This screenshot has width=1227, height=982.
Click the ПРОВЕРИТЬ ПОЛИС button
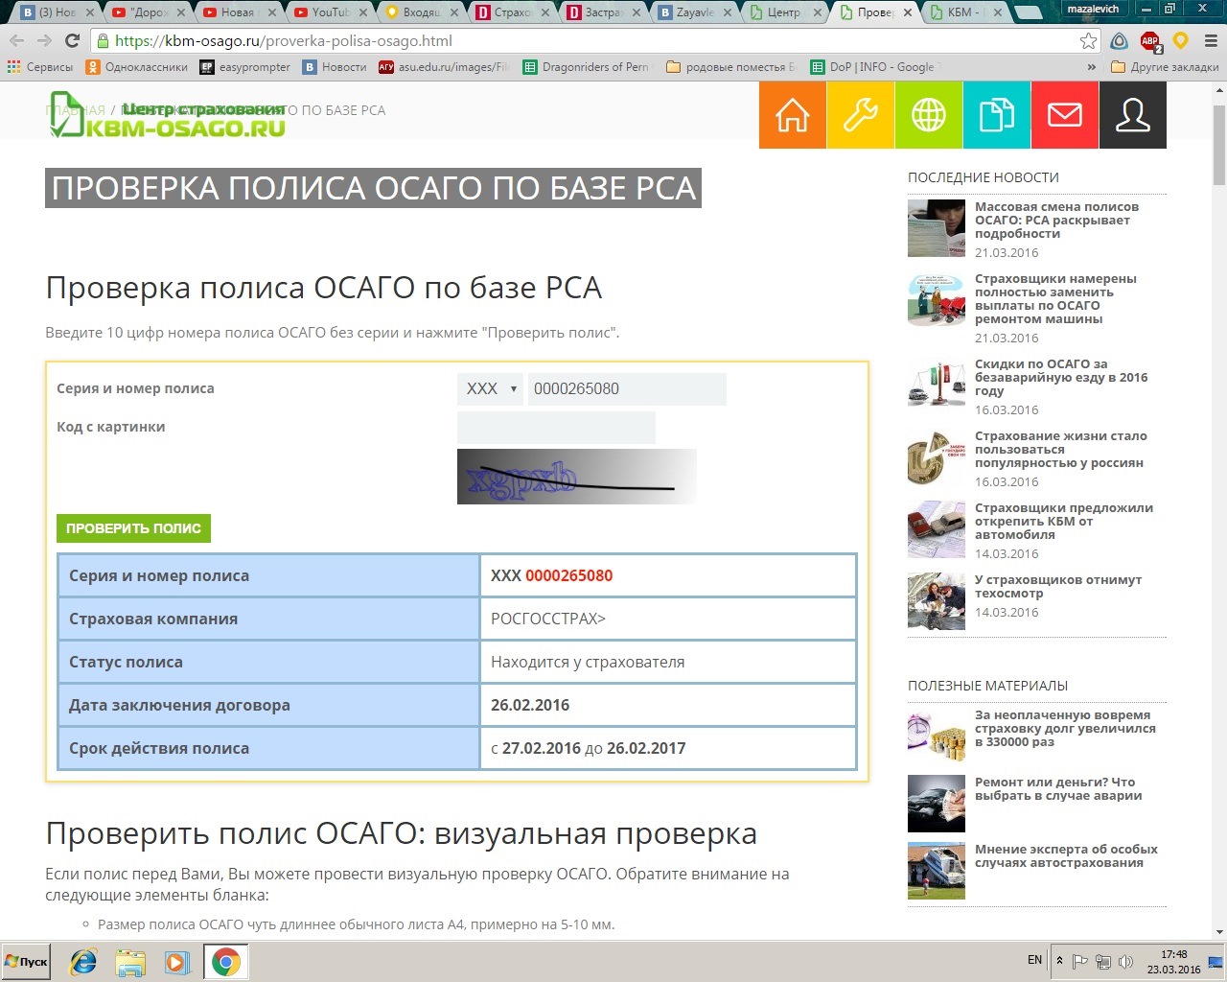tap(133, 528)
